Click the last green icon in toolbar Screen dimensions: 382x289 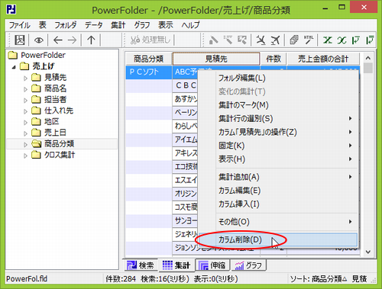click(370, 40)
